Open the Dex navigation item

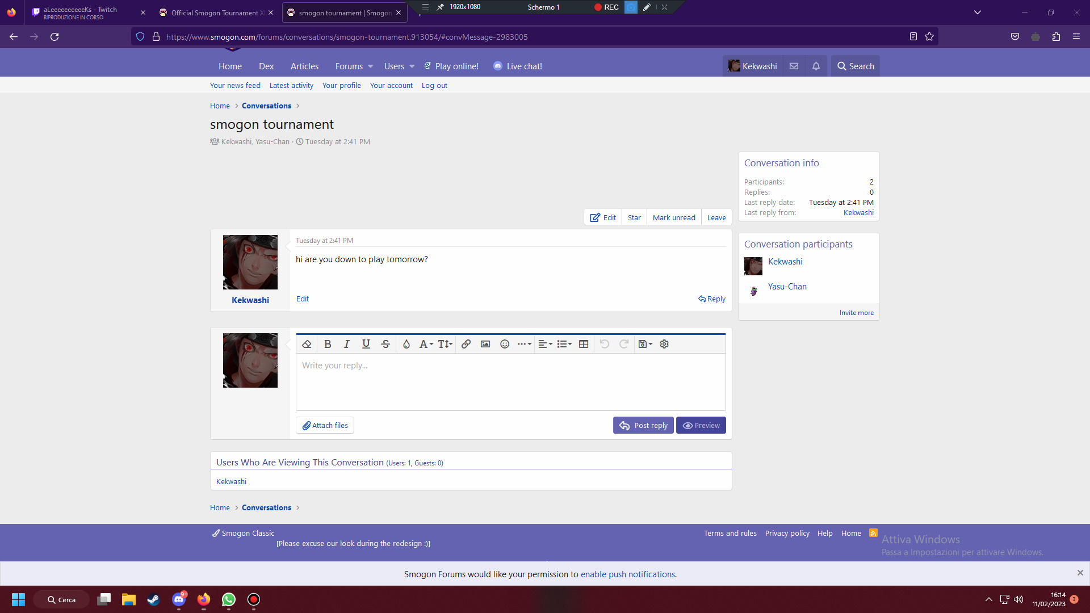(266, 66)
